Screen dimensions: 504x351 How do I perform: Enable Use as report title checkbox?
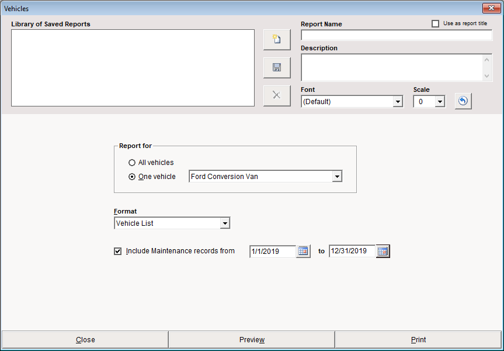point(435,24)
